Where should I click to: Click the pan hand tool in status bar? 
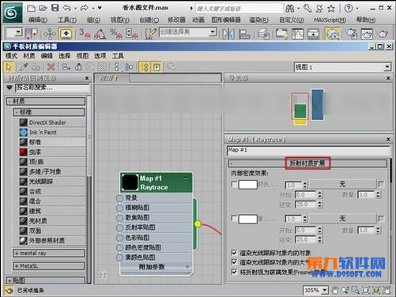click(334, 290)
